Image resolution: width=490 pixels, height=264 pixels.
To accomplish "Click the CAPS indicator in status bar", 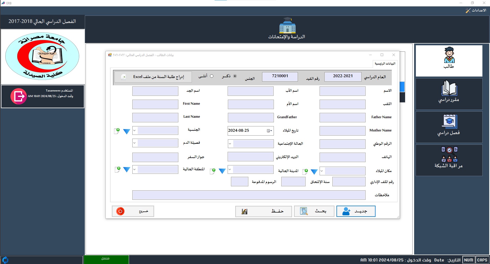I will click(482, 260).
